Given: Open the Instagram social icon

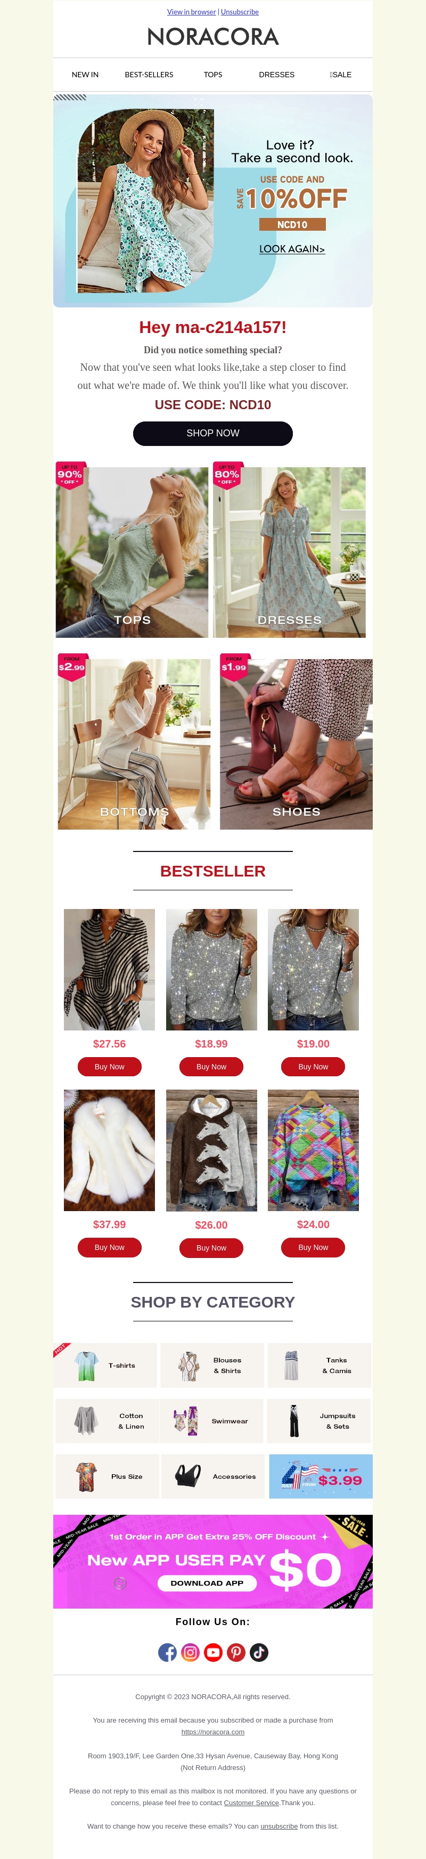Looking at the screenshot, I should point(190,1653).
